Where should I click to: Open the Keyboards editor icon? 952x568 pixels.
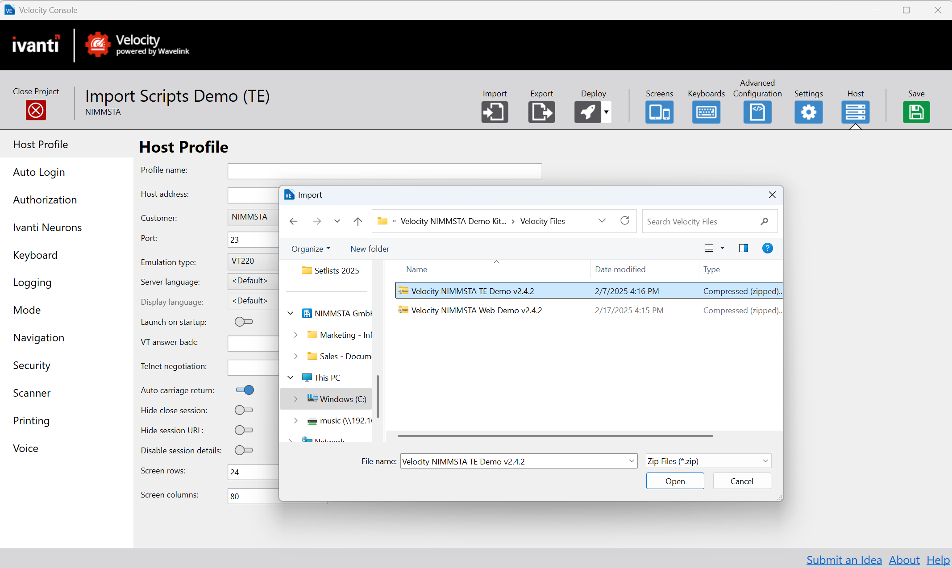click(x=706, y=112)
